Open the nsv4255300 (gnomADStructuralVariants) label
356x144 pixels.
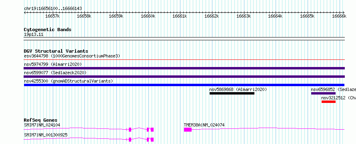[x=68, y=81]
